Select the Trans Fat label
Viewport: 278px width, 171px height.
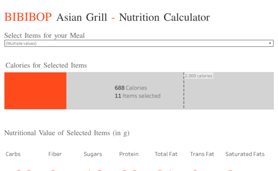(202, 154)
